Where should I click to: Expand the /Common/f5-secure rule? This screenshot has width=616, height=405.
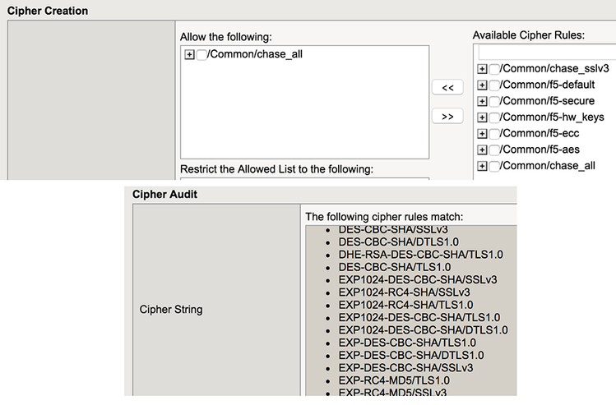(483, 101)
